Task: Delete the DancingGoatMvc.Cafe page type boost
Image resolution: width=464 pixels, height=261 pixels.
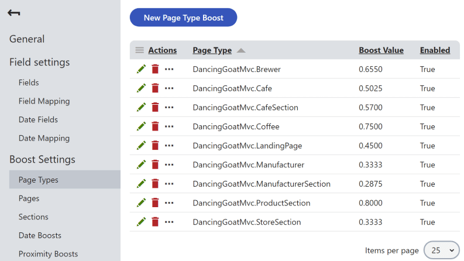Action: tap(155, 88)
